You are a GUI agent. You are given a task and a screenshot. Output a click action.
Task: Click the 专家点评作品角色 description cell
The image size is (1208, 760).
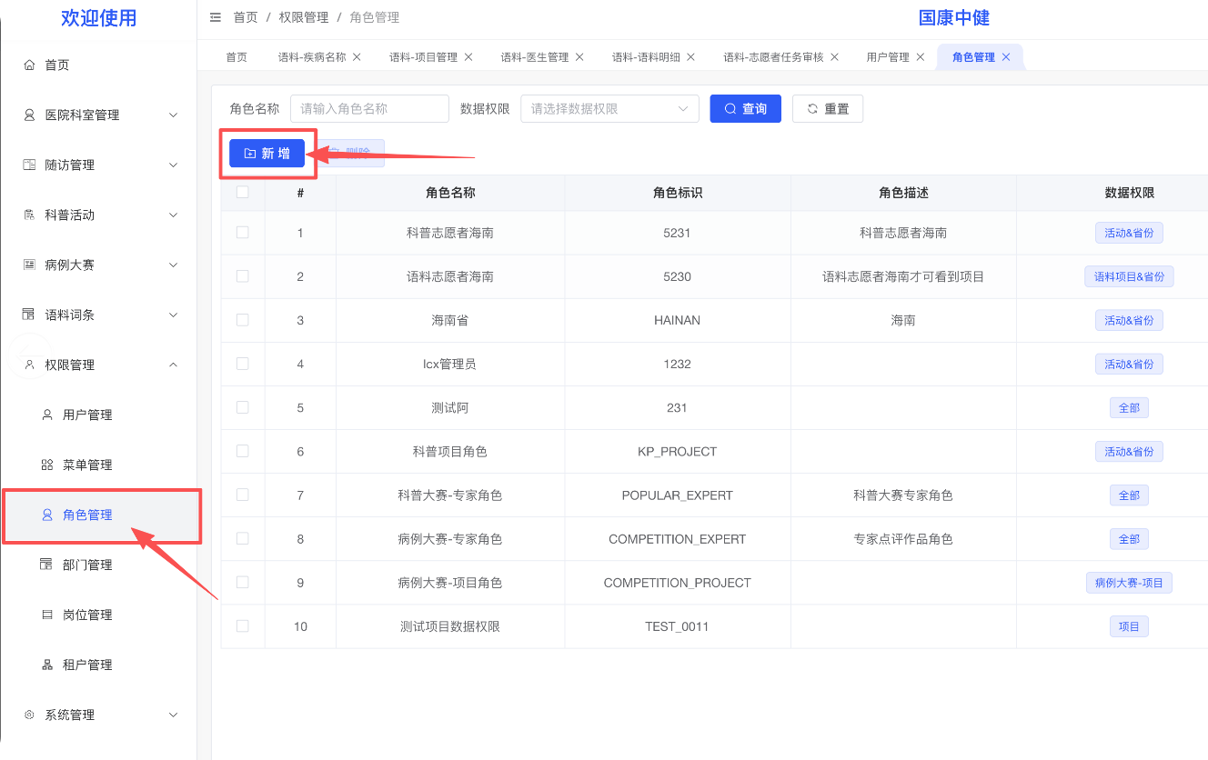click(903, 539)
